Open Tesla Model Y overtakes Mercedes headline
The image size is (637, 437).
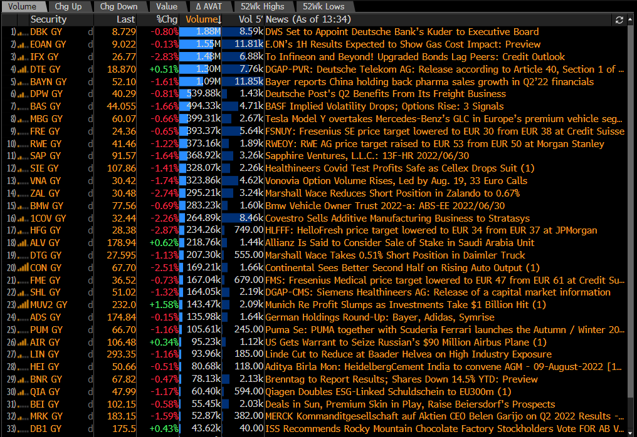point(444,119)
